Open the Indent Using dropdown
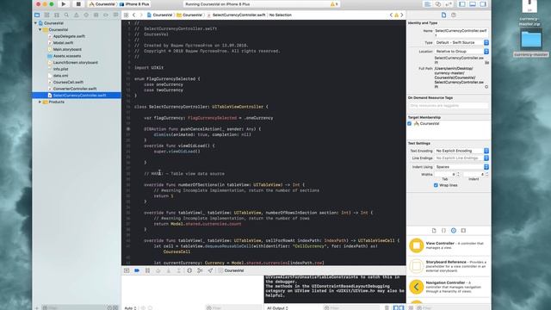Viewport: 551px width, 310px height. point(461,167)
